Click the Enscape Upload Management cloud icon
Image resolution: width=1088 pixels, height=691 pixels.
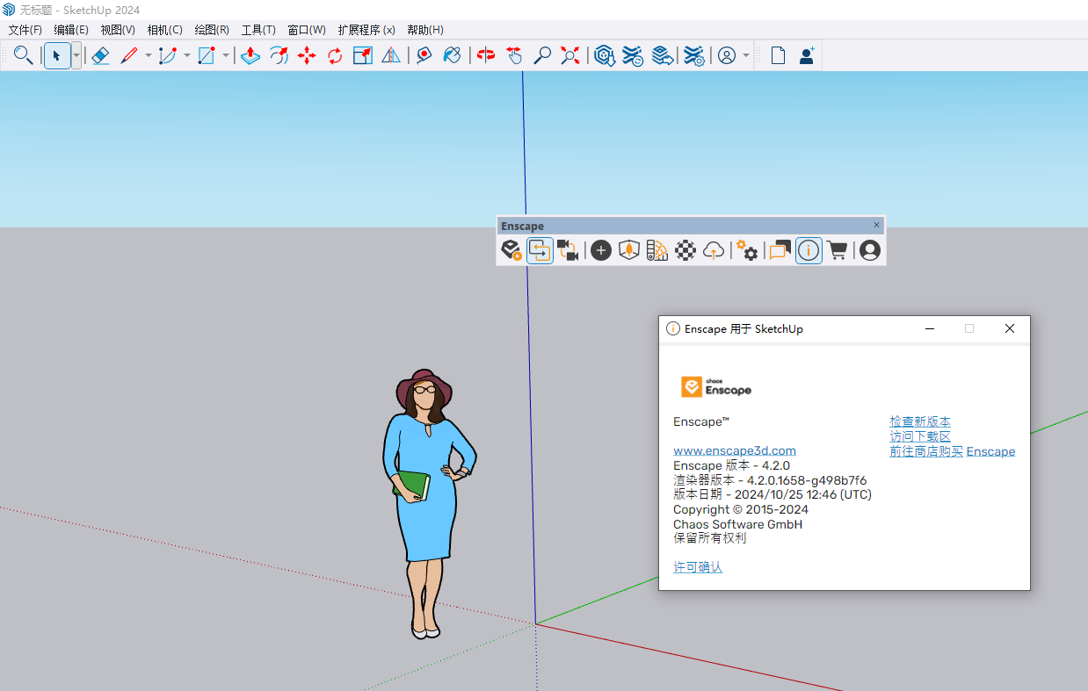(x=714, y=250)
